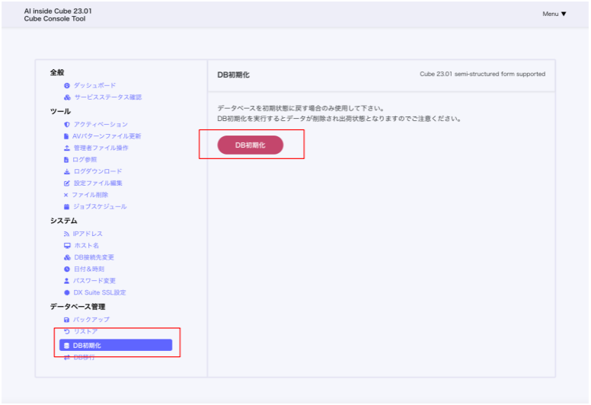Go to サービスステータス確認 page
The width and height of the screenshot is (591, 405).
[x=107, y=97]
